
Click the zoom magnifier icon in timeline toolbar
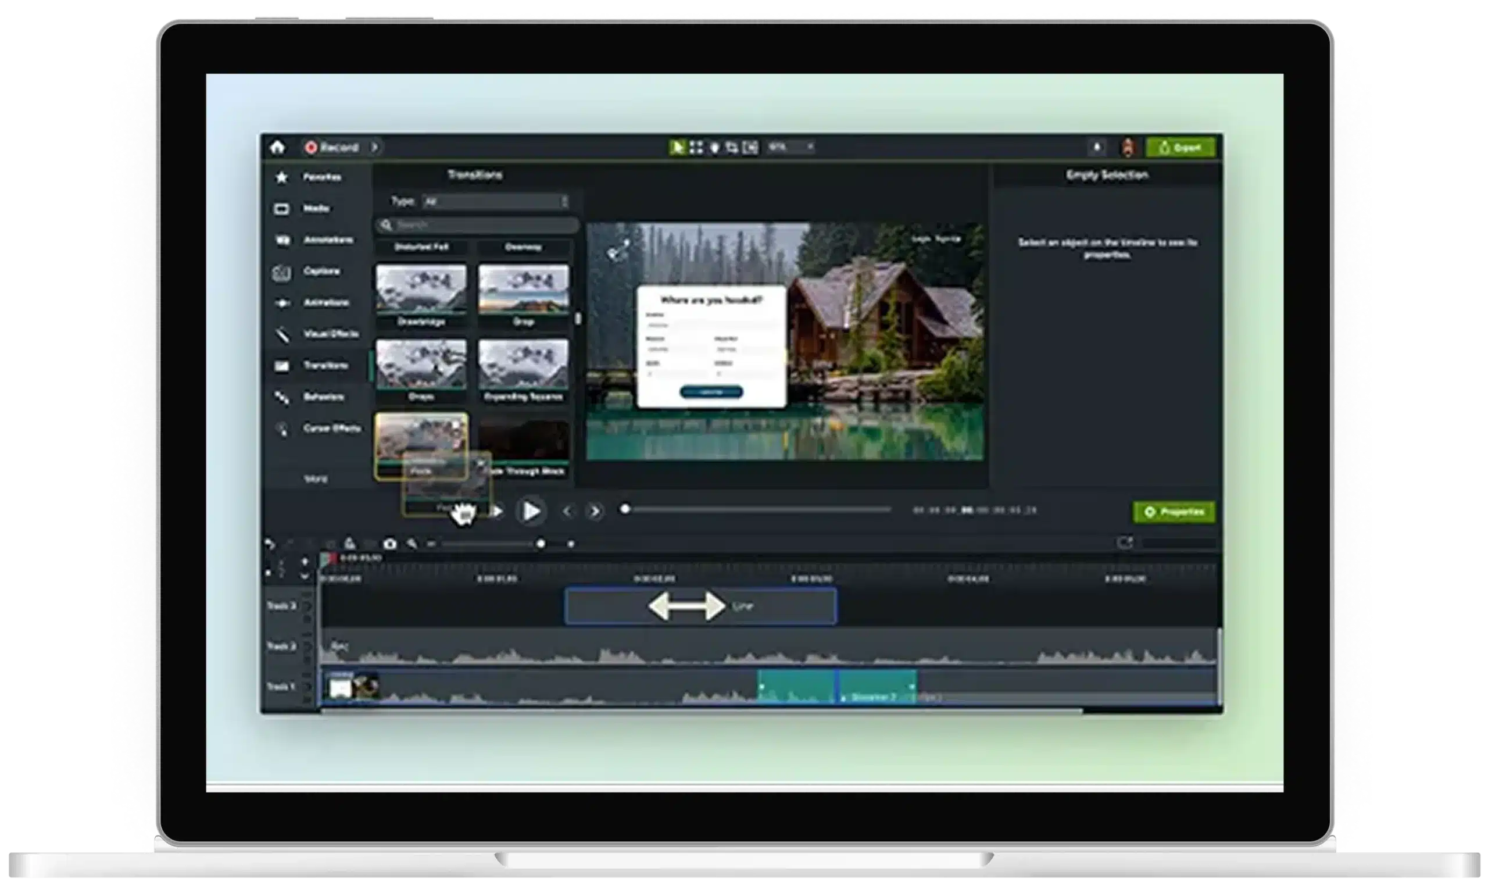pos(412,544)
